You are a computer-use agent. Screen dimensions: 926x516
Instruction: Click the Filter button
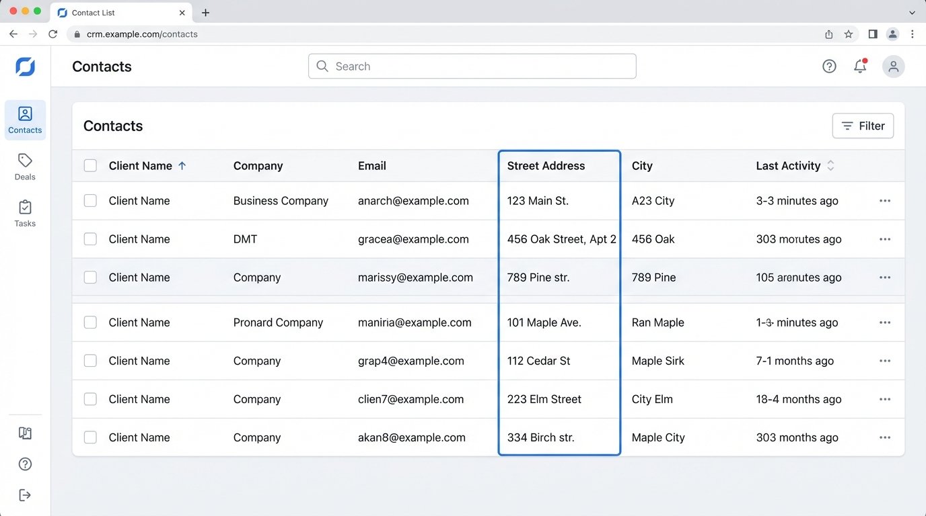coord(863,126)
